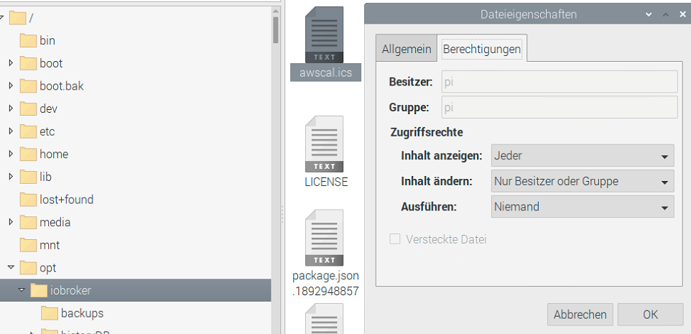Click the Gruppe input field

click(560, 107)
